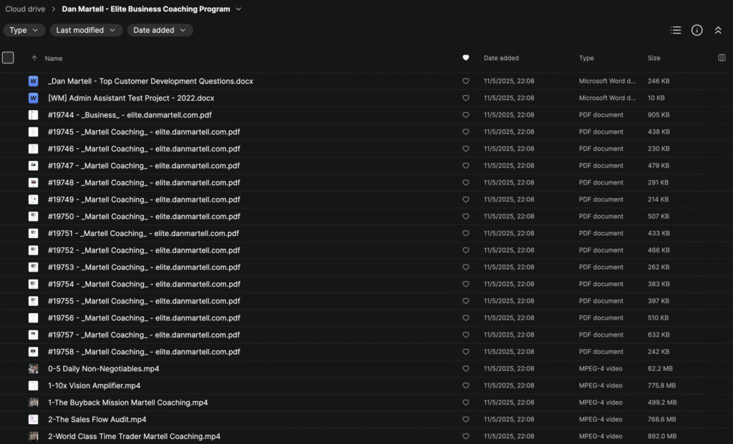This screenshot has height=444, width=733.
Task: Sort by Size column header
Action: pyautogui.click(x=654, y=58)
